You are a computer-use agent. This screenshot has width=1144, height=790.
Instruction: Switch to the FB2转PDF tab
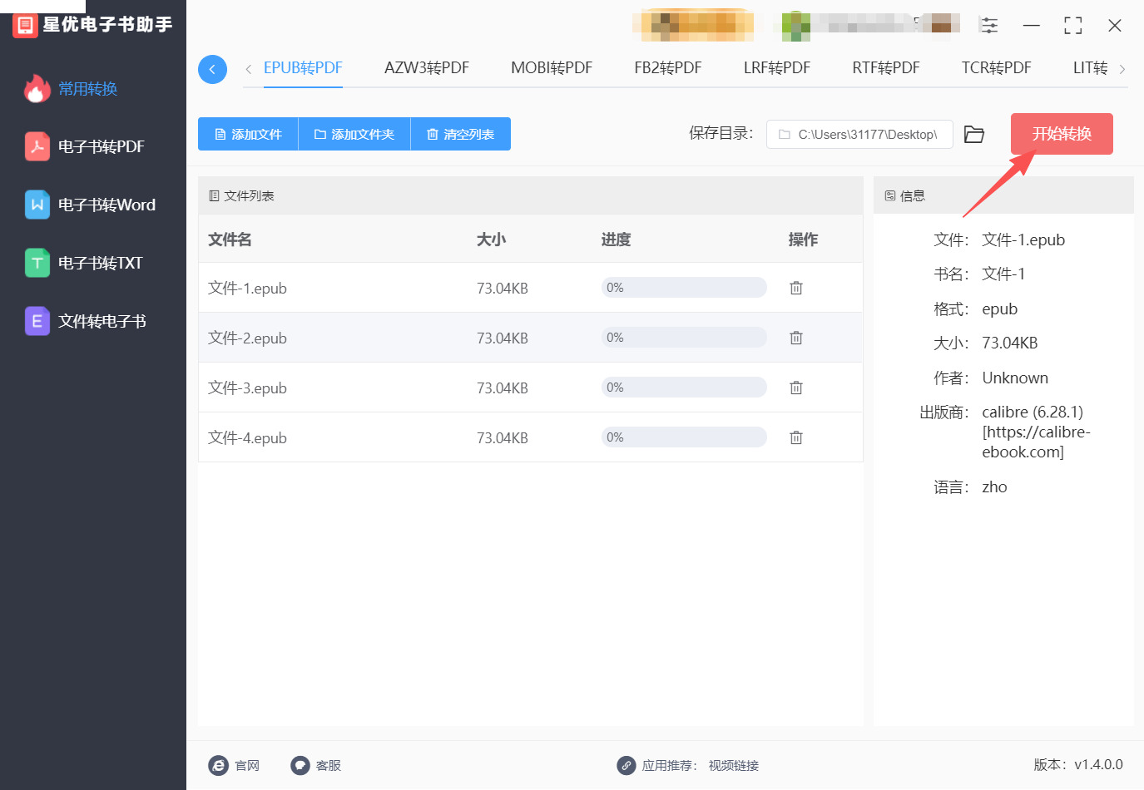tap(668, 68)
